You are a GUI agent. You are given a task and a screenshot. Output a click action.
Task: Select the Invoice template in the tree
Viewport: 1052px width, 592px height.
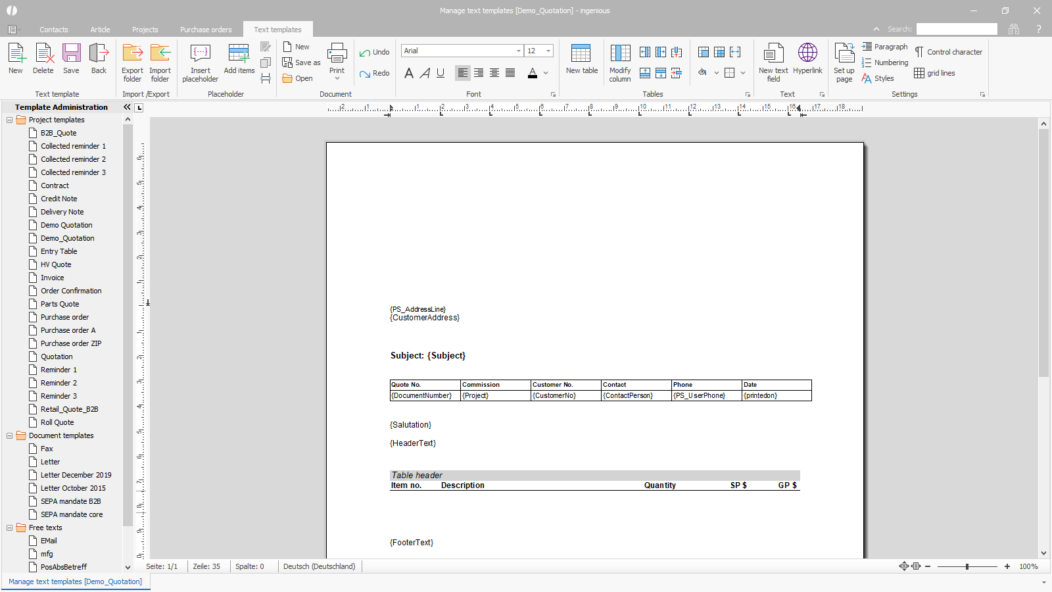click(x=52, y=278)
